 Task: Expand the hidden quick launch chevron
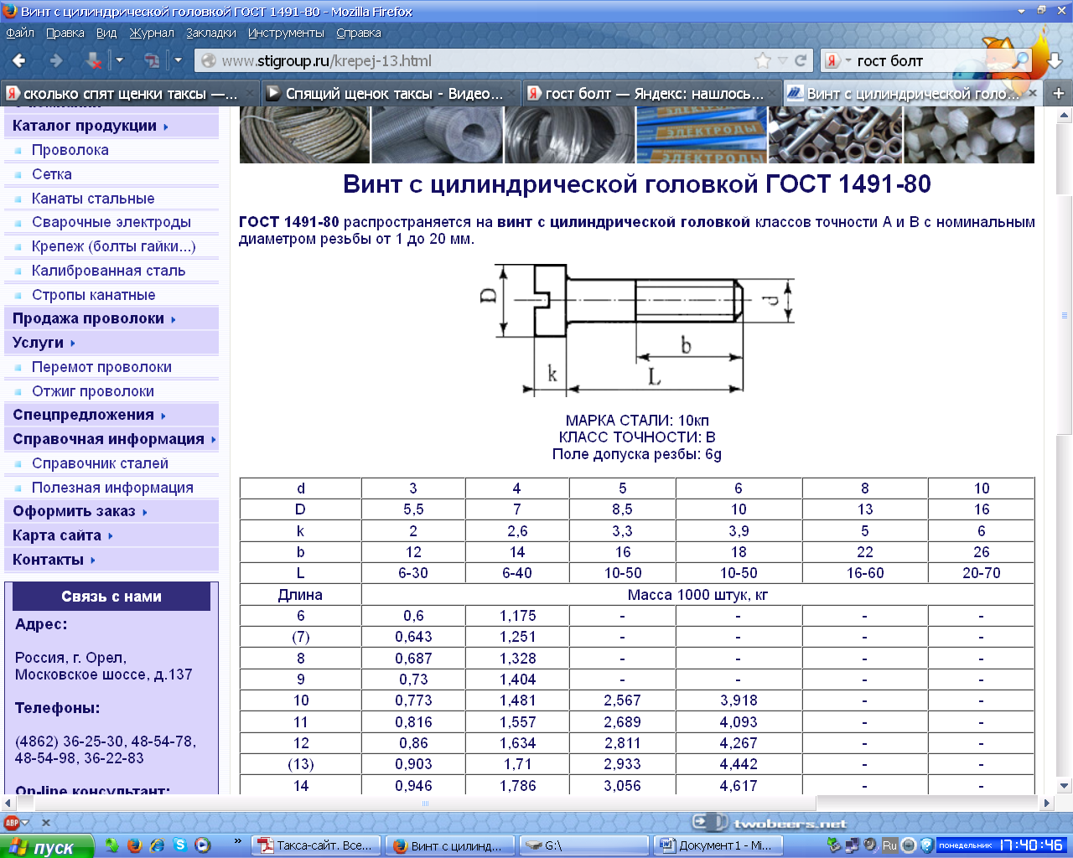pos(238,841)
